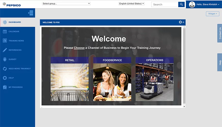Click the widget lock icon
222x127 pixels.
pos(183,22)
